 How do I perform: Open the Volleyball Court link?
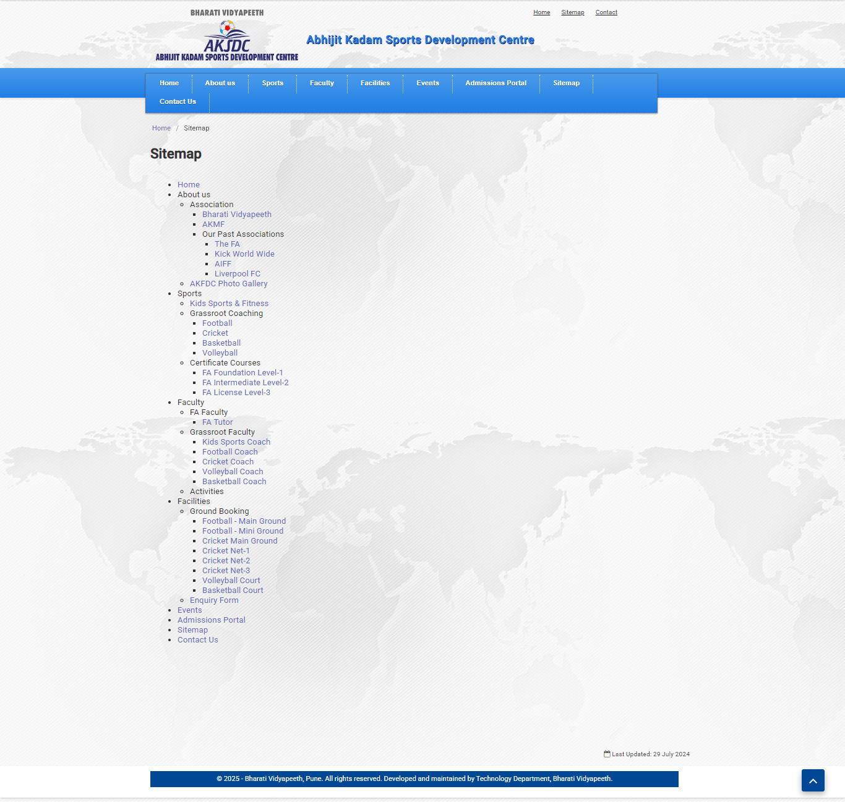231,581
